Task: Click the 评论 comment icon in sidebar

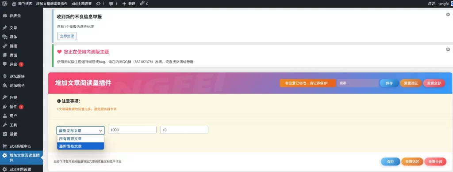Action: [4, 64]
